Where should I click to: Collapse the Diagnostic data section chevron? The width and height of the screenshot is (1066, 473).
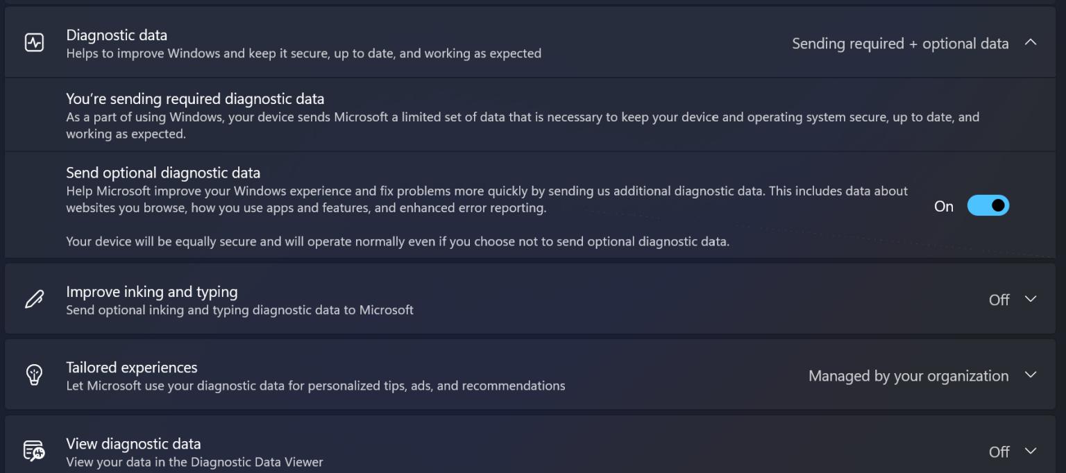pos(1031,43)
